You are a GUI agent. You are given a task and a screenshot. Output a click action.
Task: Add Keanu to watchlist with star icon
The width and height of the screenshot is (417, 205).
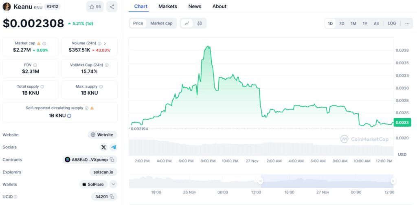(x=95, y=7)
